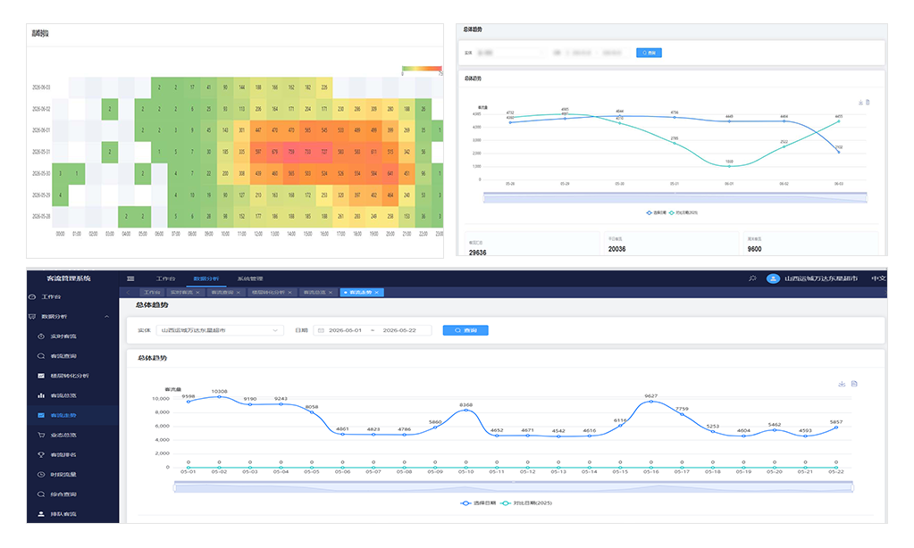Click the bottom chart data zoom slider
914x548 pixels.
pos(514,487)
